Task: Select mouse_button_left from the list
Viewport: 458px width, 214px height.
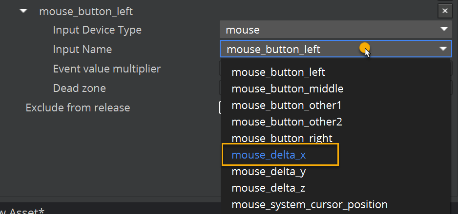Action: point(278,72)
